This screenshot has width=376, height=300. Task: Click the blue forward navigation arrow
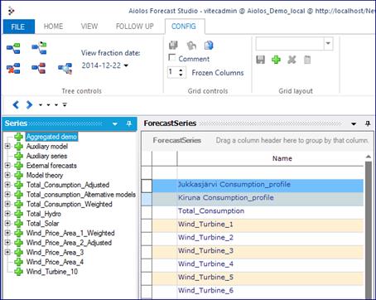pos(29,104)
